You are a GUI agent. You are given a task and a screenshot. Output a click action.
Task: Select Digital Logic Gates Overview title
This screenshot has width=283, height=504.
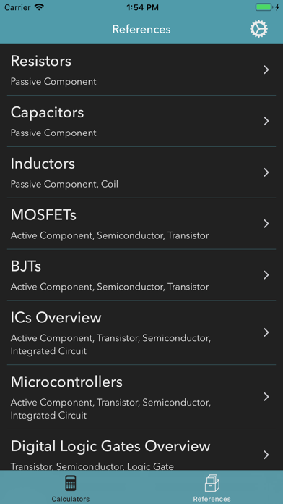point(110,447)
